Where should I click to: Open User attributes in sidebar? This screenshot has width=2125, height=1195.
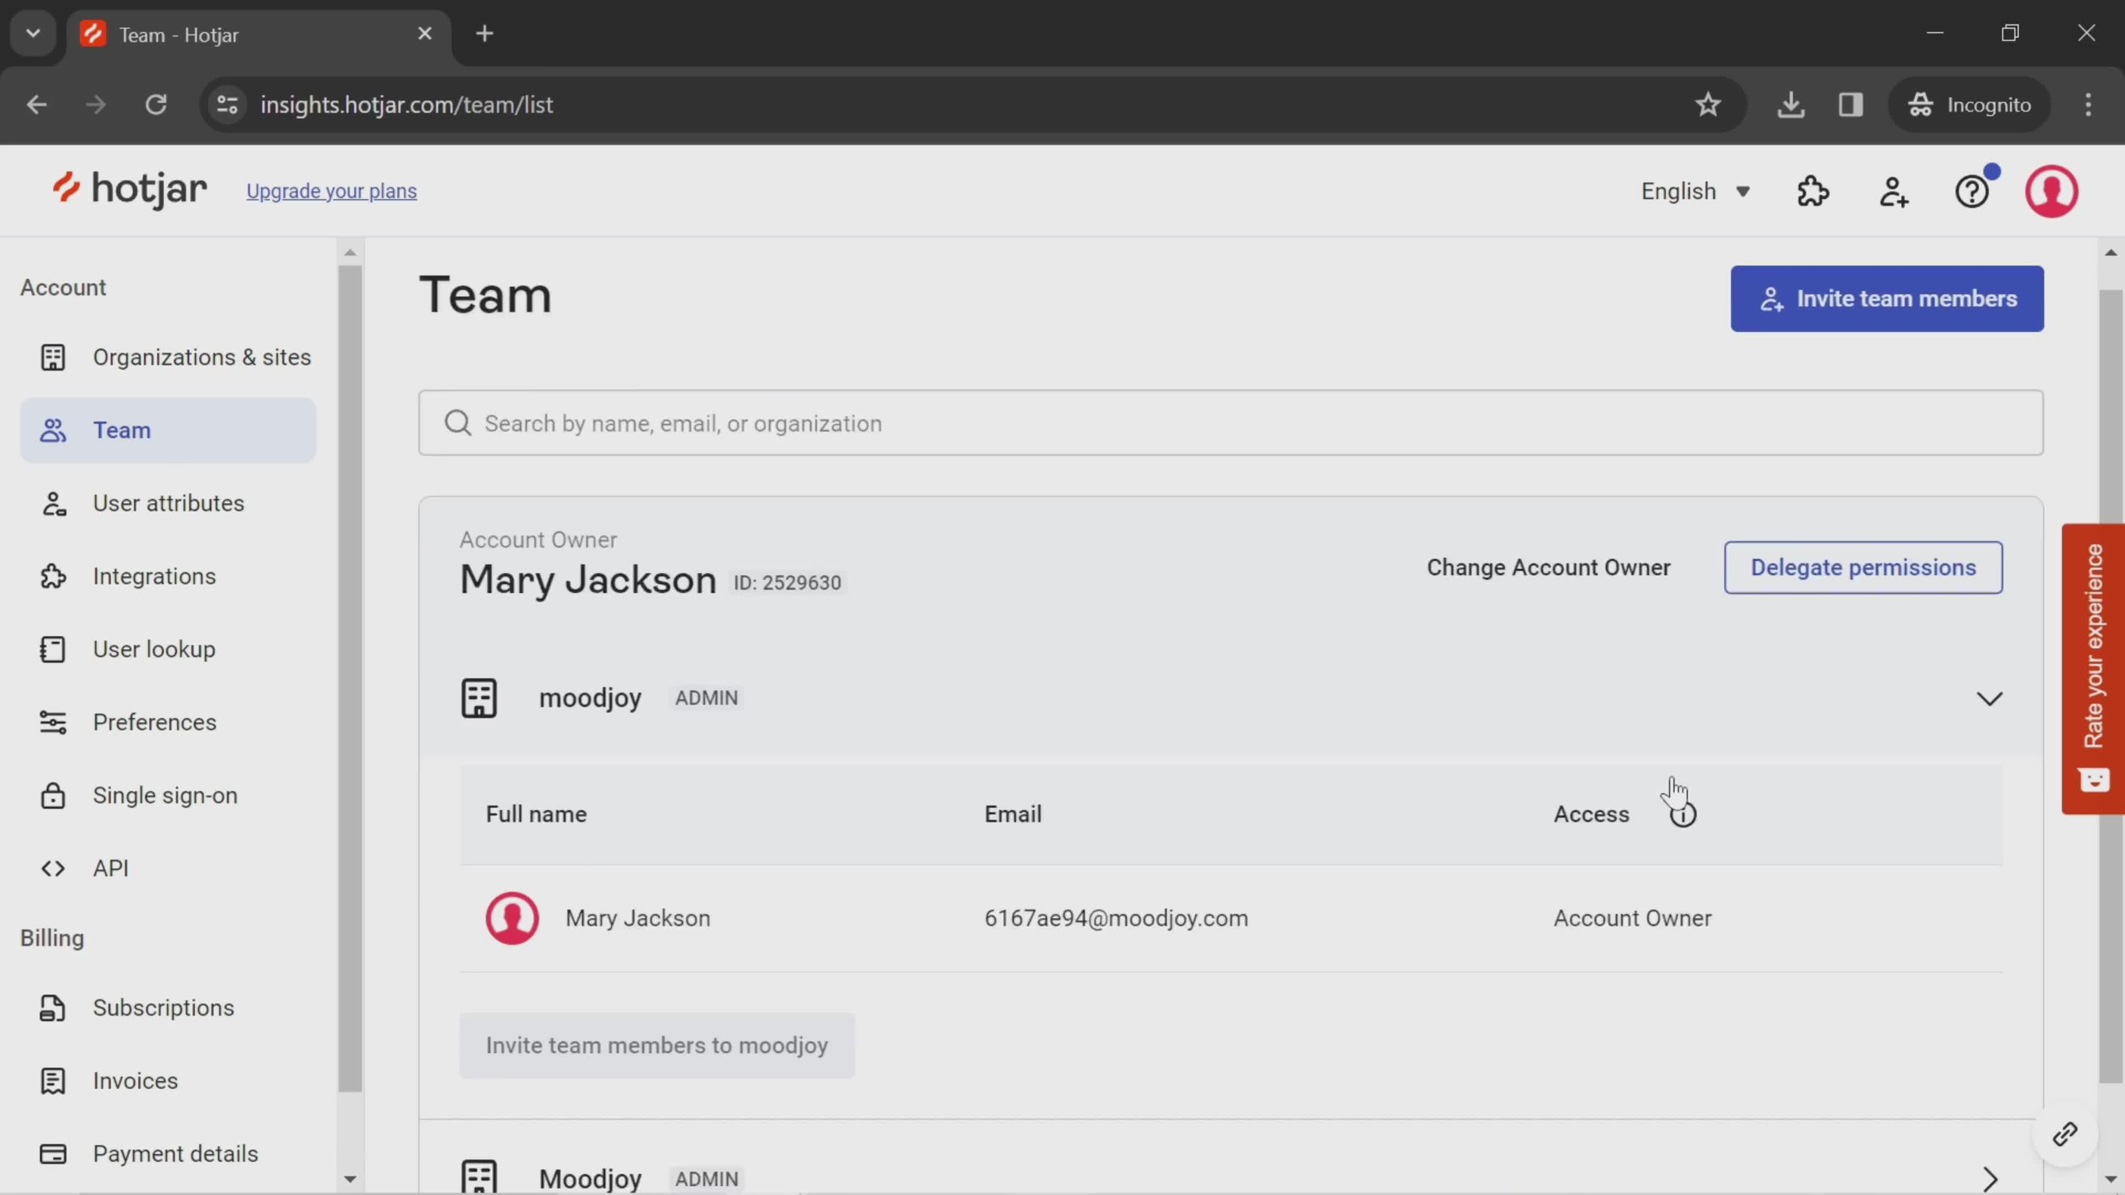click(x=168, y=503)
